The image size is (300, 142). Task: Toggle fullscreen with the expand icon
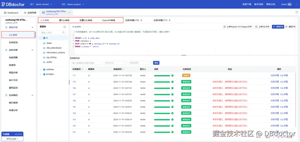click(297, 12)
